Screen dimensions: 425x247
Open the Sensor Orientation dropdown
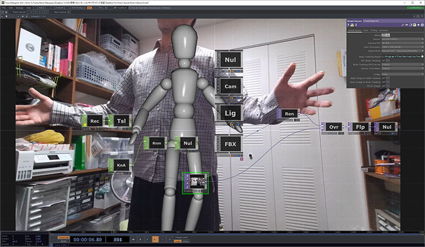(x=402, y=69)
